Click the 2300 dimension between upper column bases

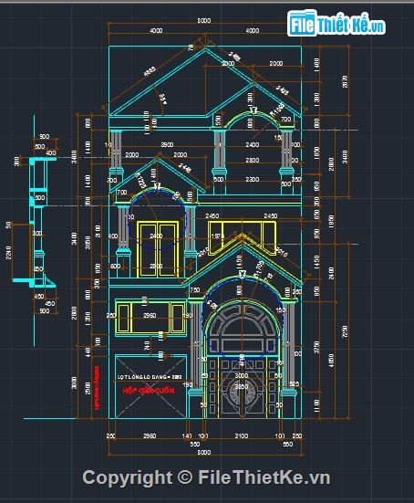coord(253,179)
